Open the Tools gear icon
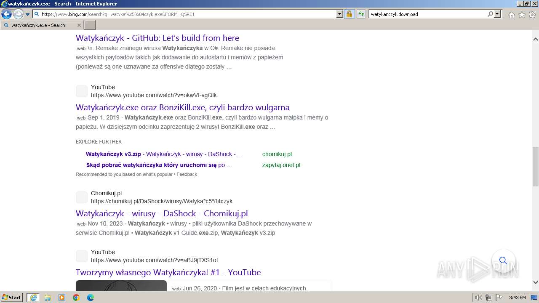The image size is (539, 303). pos(532,15)
